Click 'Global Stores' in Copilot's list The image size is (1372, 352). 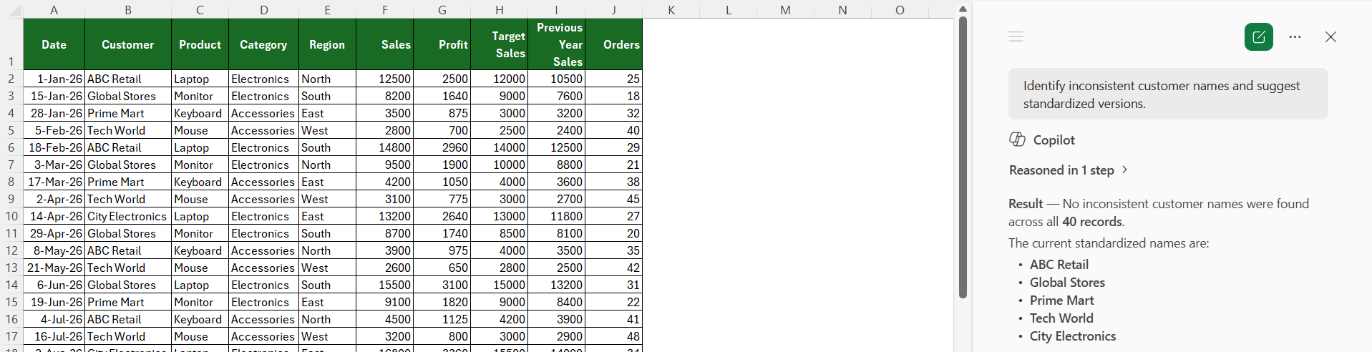coord(1067,283)
